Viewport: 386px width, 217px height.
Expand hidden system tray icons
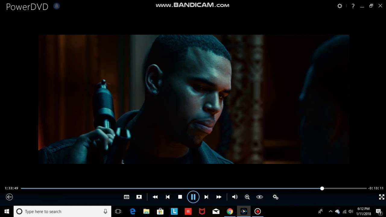(331, 211)
